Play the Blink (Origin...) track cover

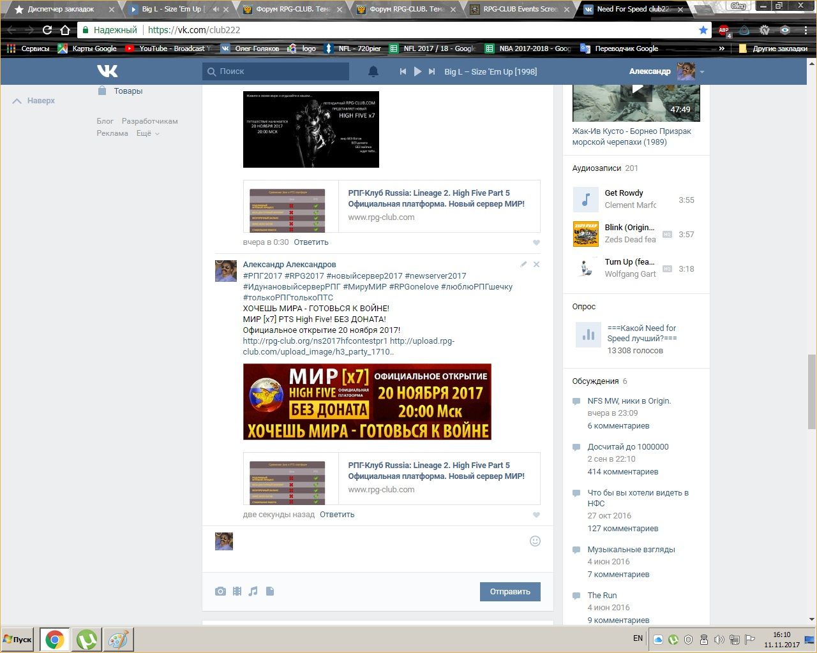(585, 234)
